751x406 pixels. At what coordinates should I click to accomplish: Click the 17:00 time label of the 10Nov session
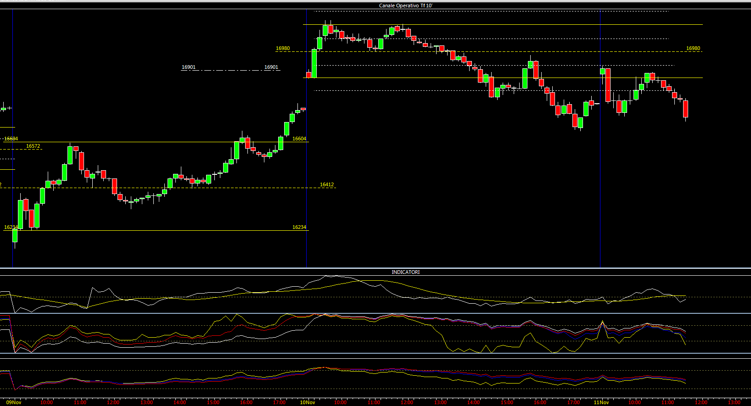point(573,402)
